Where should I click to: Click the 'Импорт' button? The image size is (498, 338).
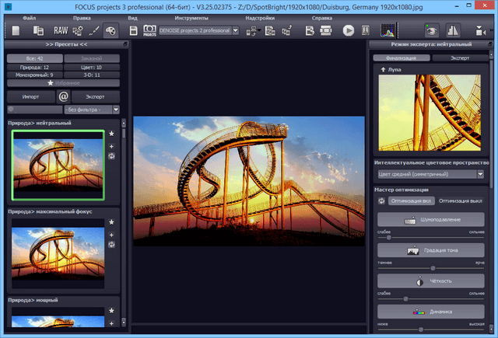[31, 96]
